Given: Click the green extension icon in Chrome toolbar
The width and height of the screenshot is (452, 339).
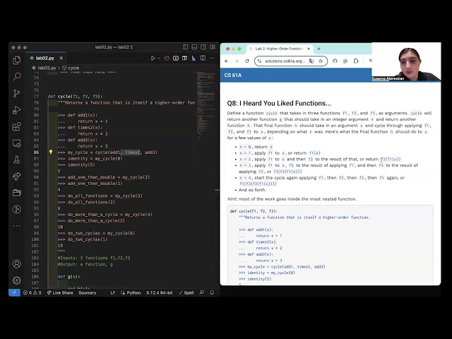Looking at the screenshot, I should click(335, 61).
